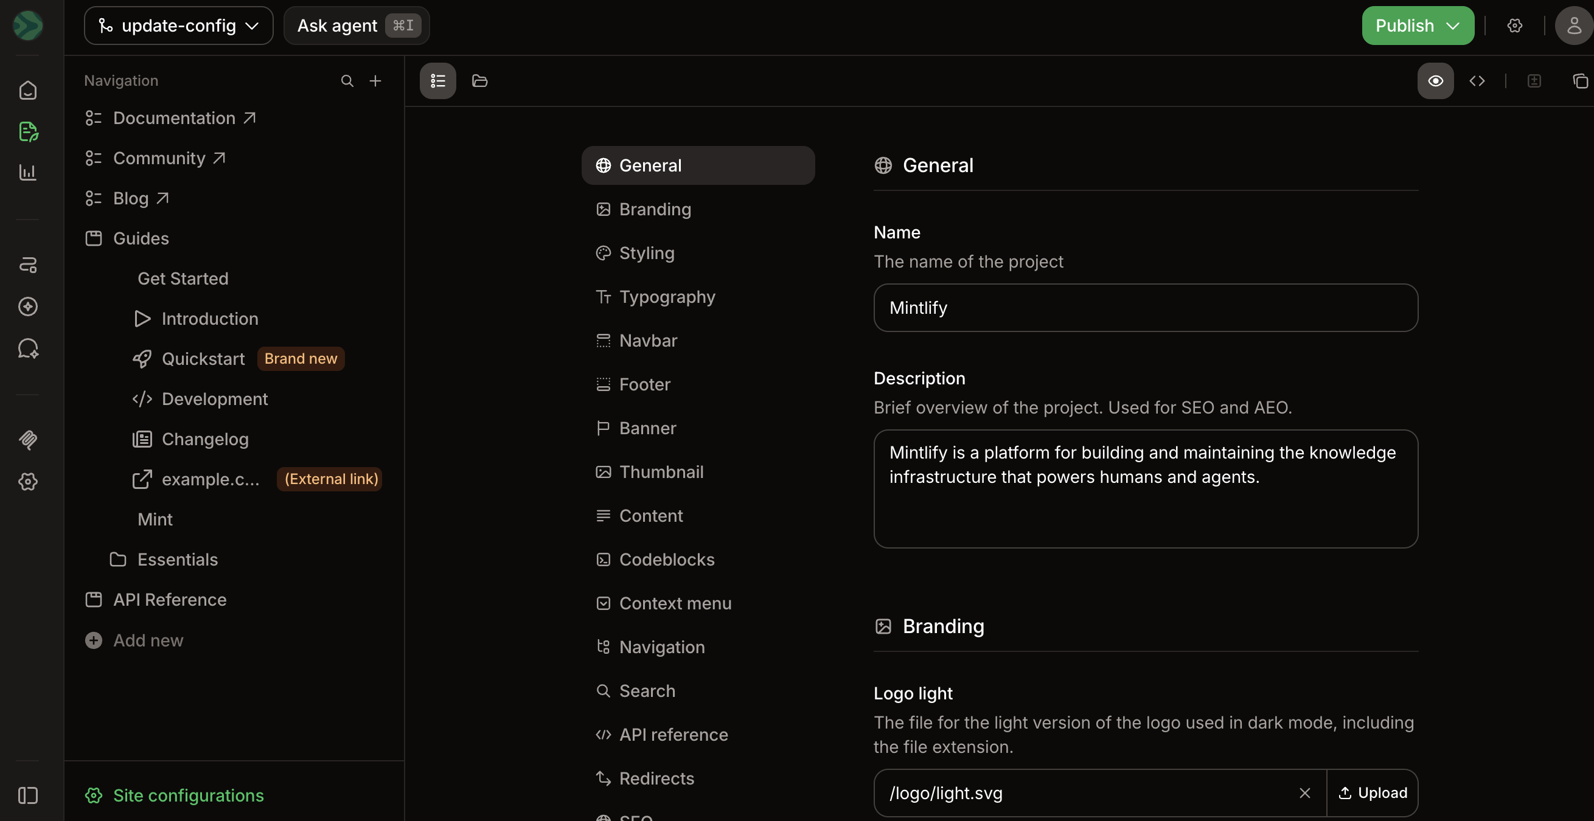Go to Branding settings section

(x=698, y=209)
